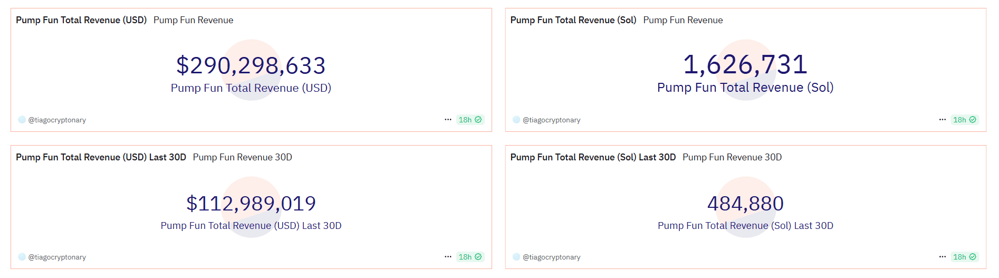Click the 18h refresh badge on Total Revenue (USD) panel

tap(469, 120)
